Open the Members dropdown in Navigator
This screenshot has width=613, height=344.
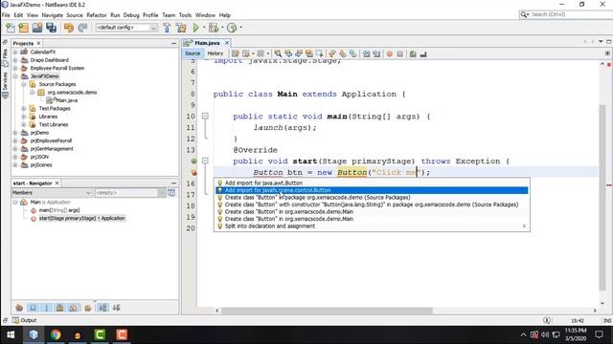[x=52, y=193]
